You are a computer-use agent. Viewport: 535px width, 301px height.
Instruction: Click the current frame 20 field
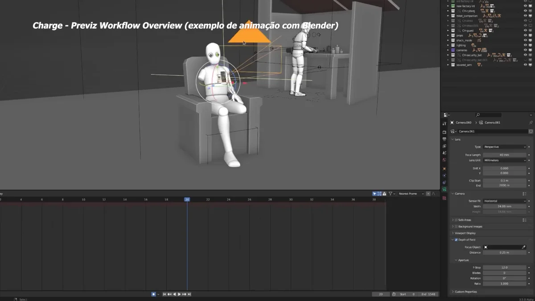tap(381, 294)
